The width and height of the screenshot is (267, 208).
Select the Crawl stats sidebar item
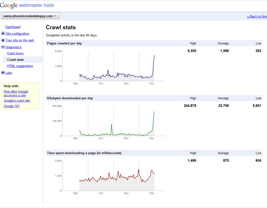23,60
